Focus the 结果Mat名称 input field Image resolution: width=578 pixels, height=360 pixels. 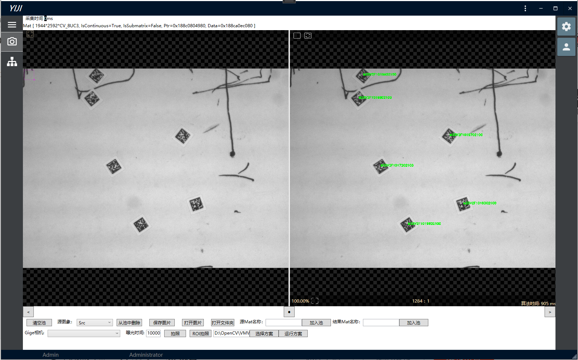coord(381,323)
